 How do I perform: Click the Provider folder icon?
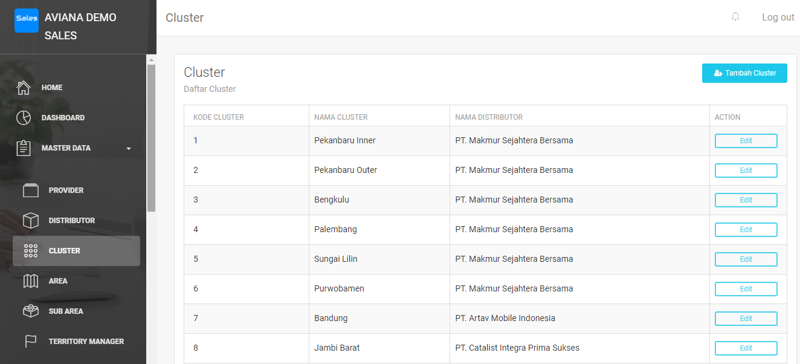coord(31,190)
